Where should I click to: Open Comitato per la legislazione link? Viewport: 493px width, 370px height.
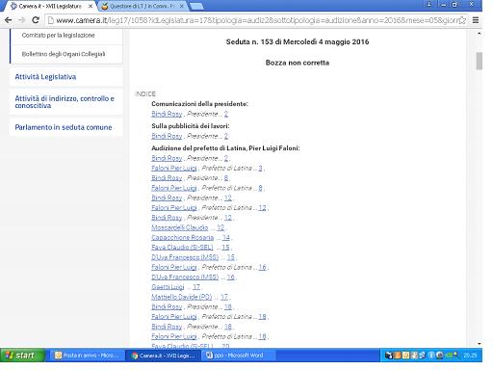tap(58, 35)
